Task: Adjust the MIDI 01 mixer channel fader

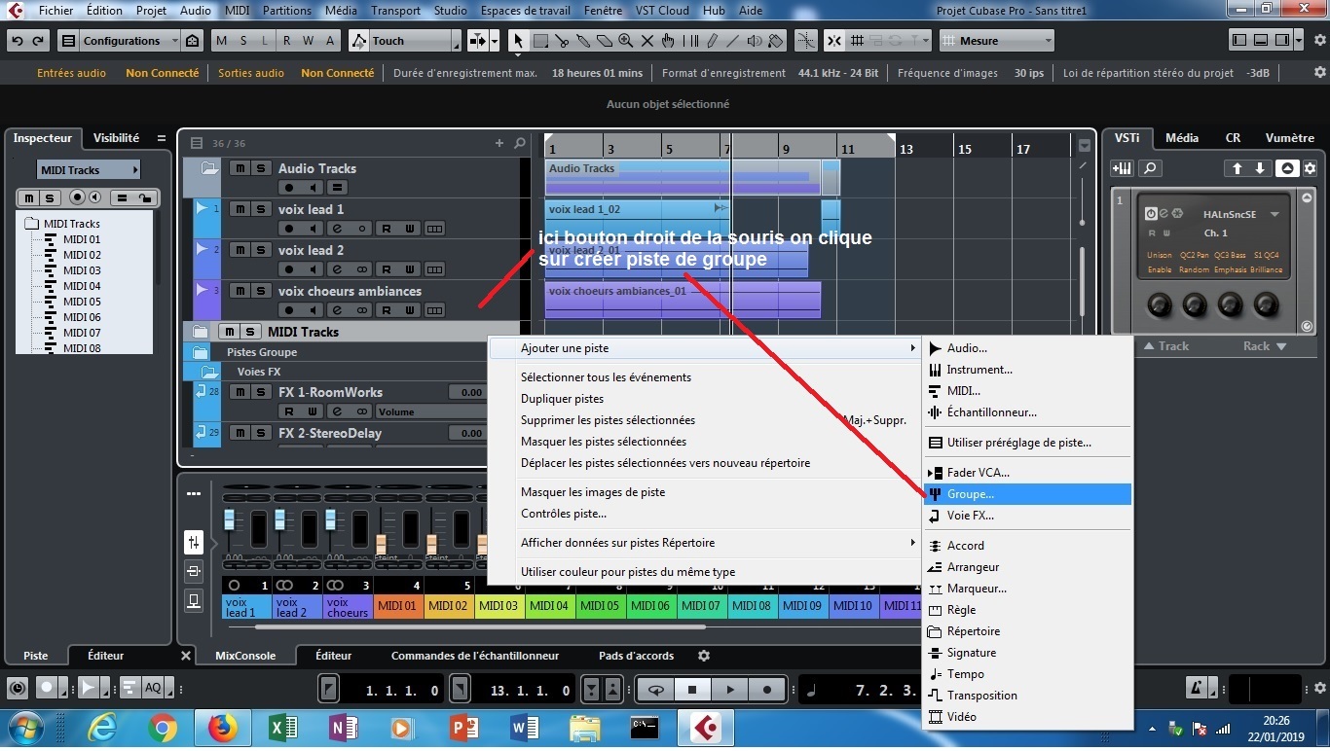Action: click(x=382, y=544)
